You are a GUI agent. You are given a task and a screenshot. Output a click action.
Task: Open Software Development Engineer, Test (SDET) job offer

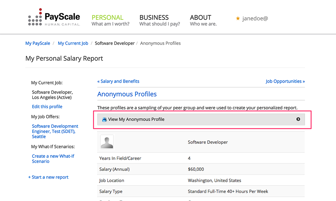click(55, 131)
